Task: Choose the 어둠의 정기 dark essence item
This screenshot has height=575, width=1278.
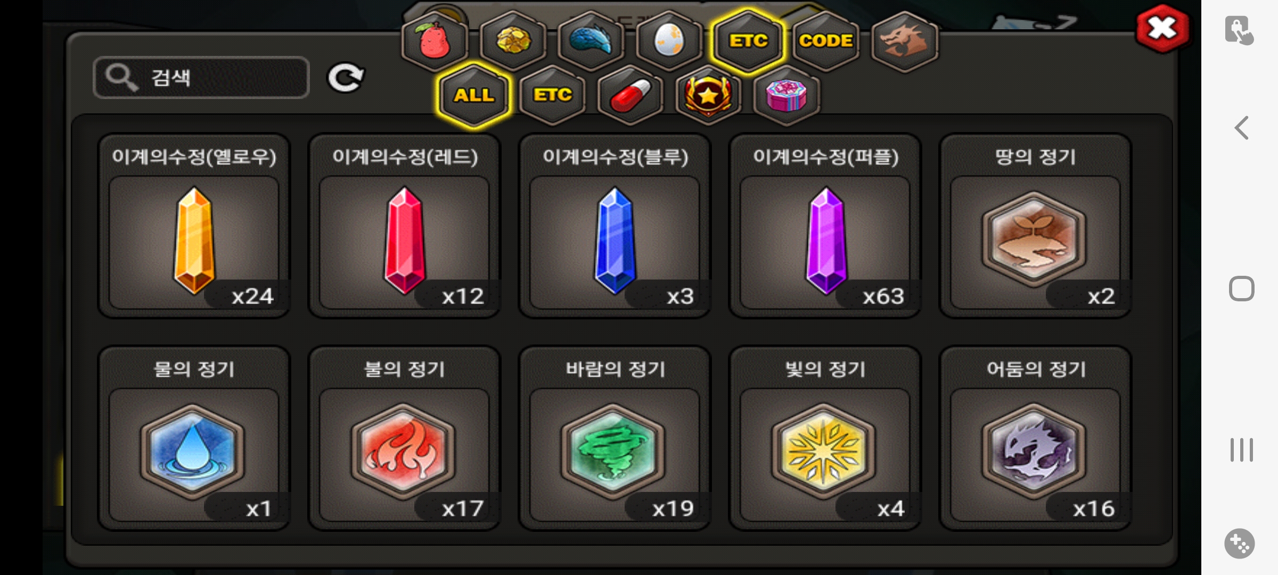Action: click(x=1036, y=438)
